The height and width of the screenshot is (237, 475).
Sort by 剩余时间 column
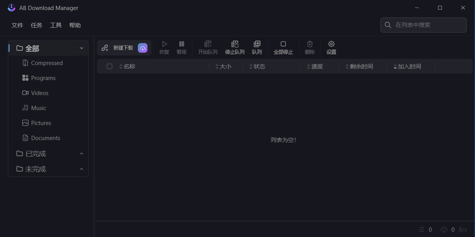pos(359,67)
